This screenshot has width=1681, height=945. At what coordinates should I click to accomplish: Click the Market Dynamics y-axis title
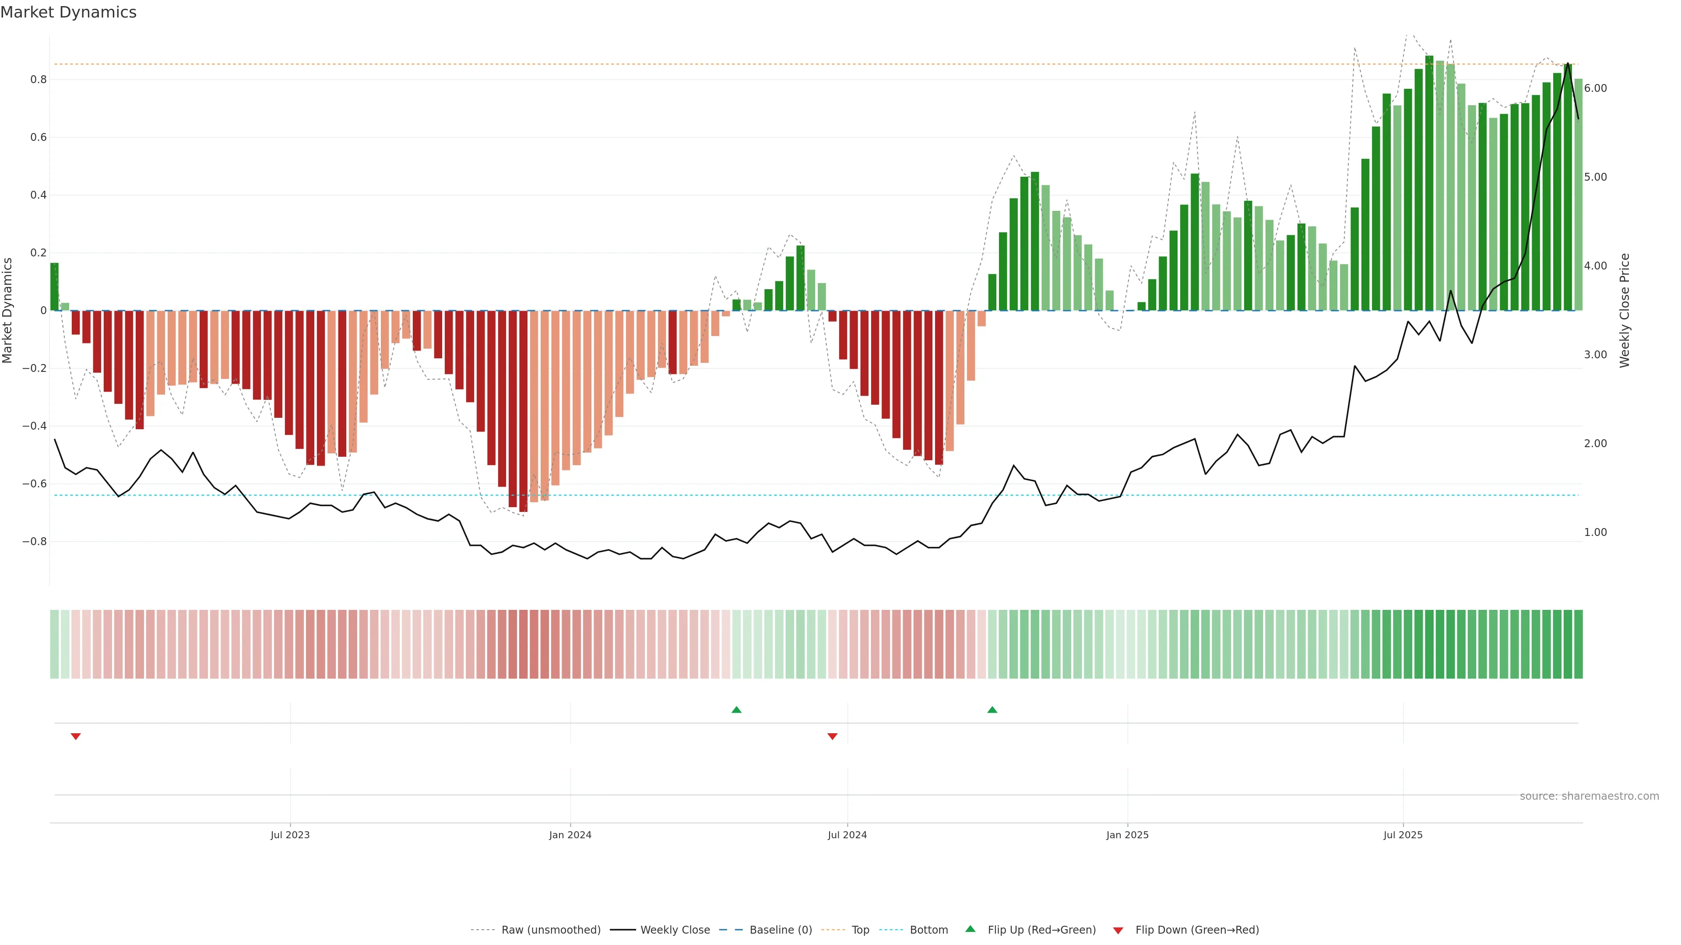(8, 311)
